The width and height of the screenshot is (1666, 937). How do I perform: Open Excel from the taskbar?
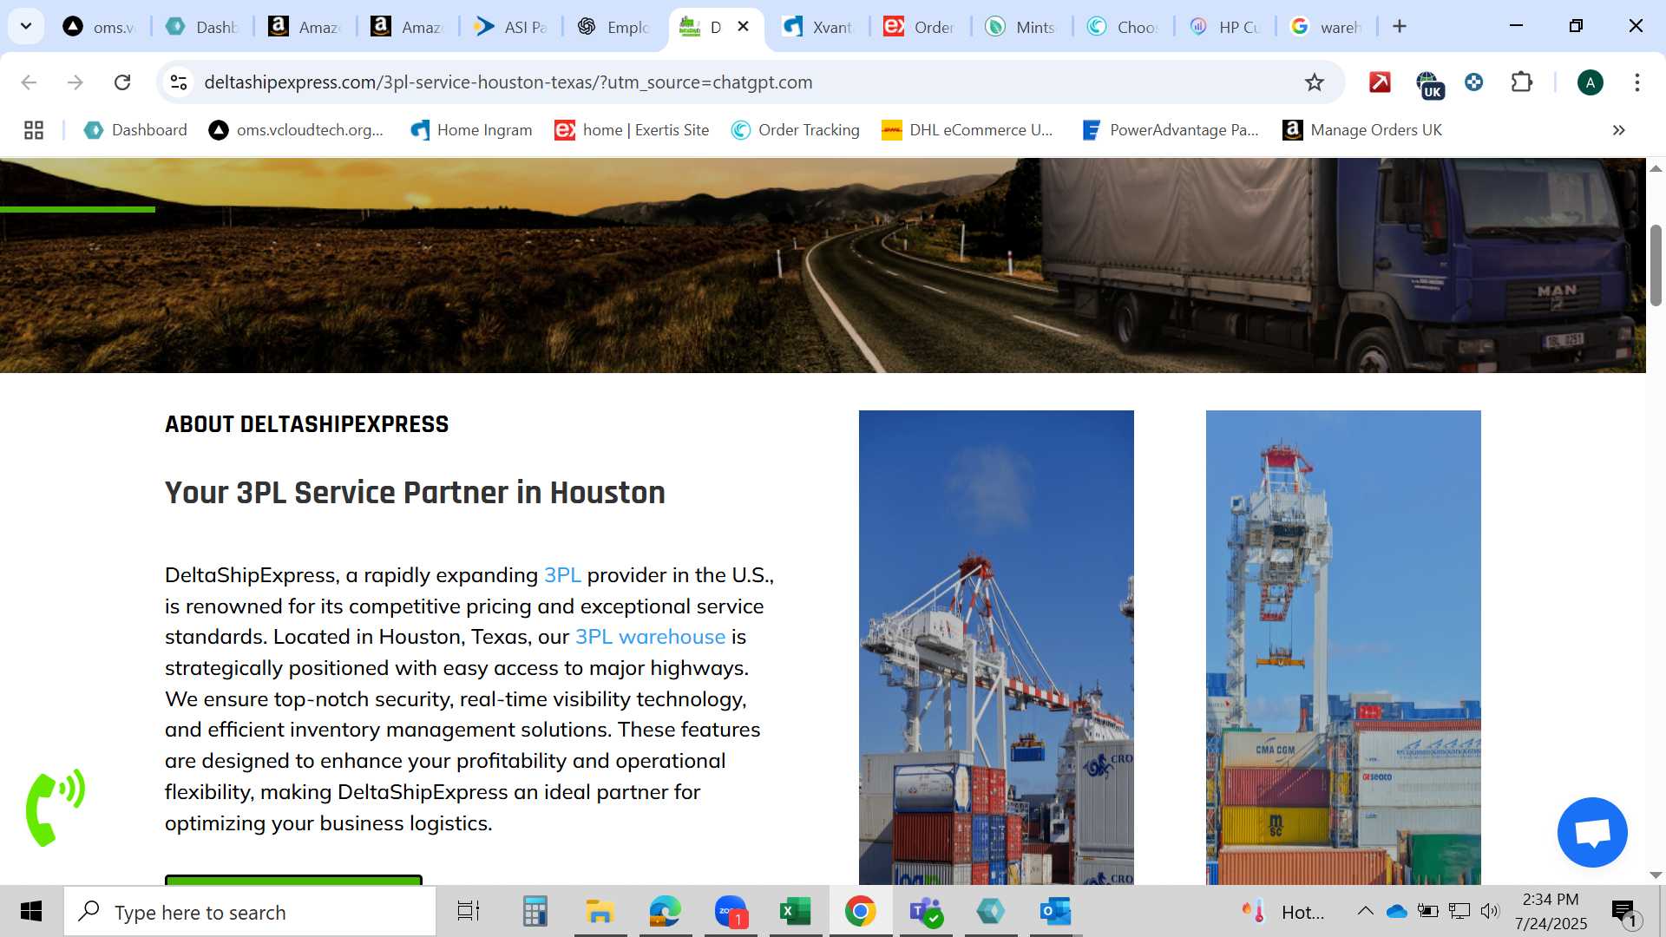pyautogui.click(x=795, y=911)
